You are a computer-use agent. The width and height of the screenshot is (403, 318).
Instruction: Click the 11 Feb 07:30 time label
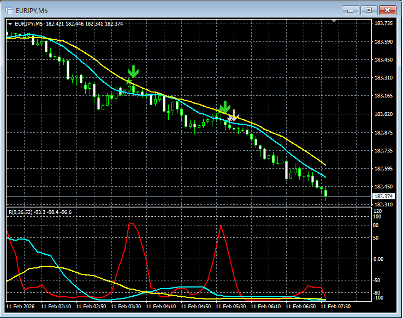[x=337, y=307]
